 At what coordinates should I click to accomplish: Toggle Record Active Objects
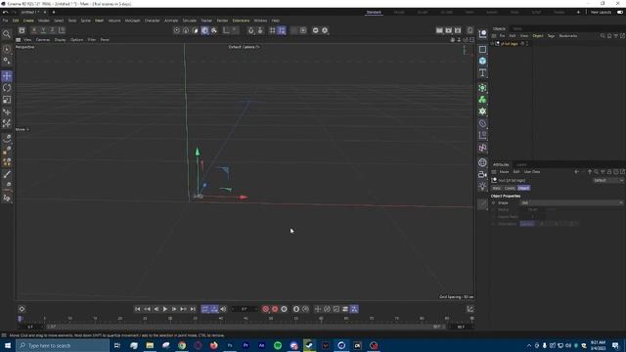point(265,309)
